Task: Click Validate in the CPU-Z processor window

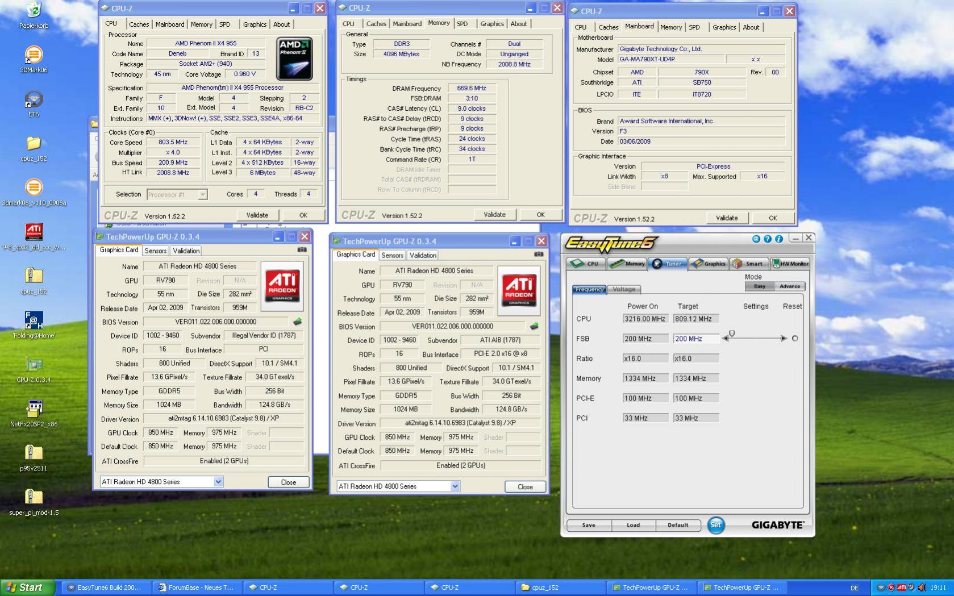Action: pyautogui.click(x=257, y=215)
